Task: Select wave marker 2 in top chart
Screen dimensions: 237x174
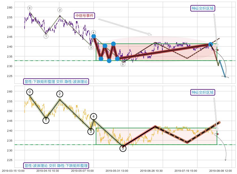Action: coord(60,10)
